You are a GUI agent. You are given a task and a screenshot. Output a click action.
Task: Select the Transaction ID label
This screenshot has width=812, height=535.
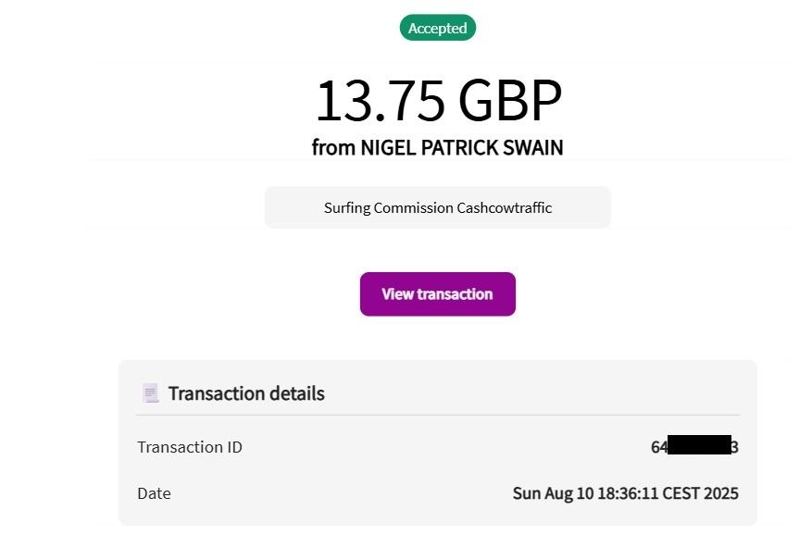coord(190,447)
